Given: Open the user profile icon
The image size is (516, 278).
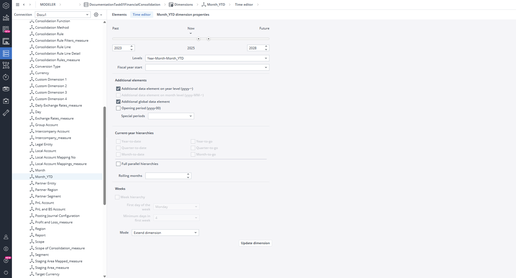Looking at the screenshot, I should click(6, 237).
